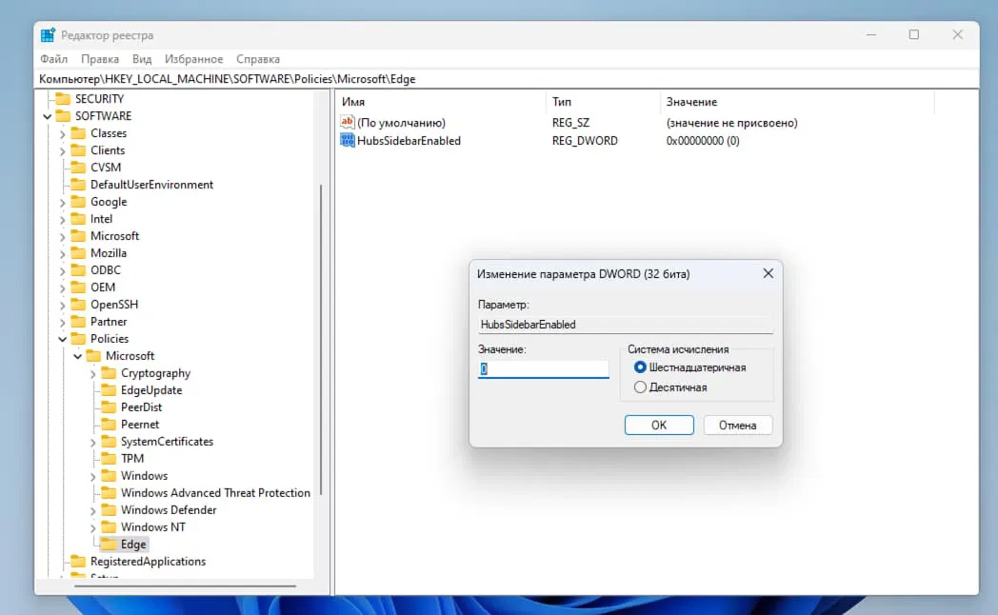Click the Peernet folder icon
The height and width of the screenshot is (615, 998).
(x=109, y=425)
